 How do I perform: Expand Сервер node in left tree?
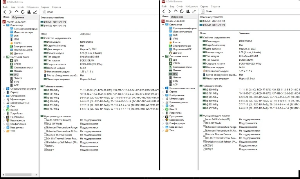(4, 92)
